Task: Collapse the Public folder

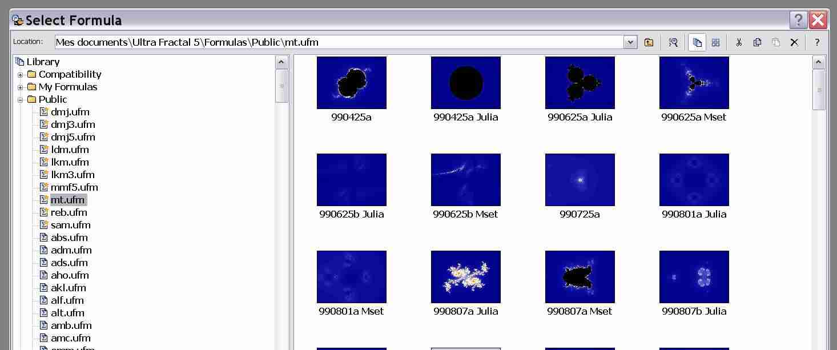Action: pos(21,100)
